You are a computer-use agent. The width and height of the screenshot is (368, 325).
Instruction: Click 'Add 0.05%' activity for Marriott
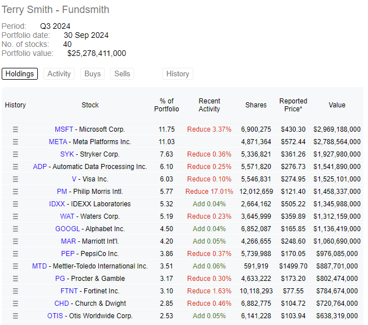click(x=209, y=241)
